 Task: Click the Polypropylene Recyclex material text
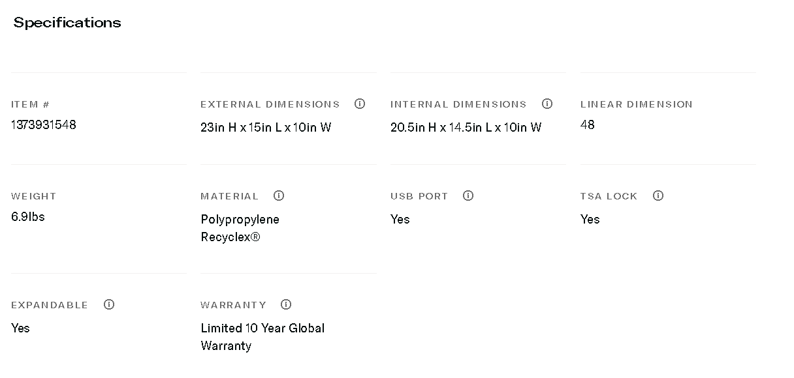point(240,228)
